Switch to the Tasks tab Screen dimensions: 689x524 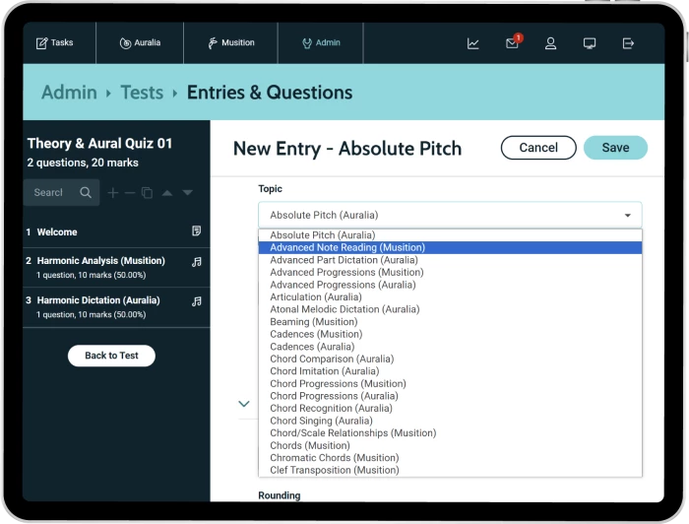55,43
